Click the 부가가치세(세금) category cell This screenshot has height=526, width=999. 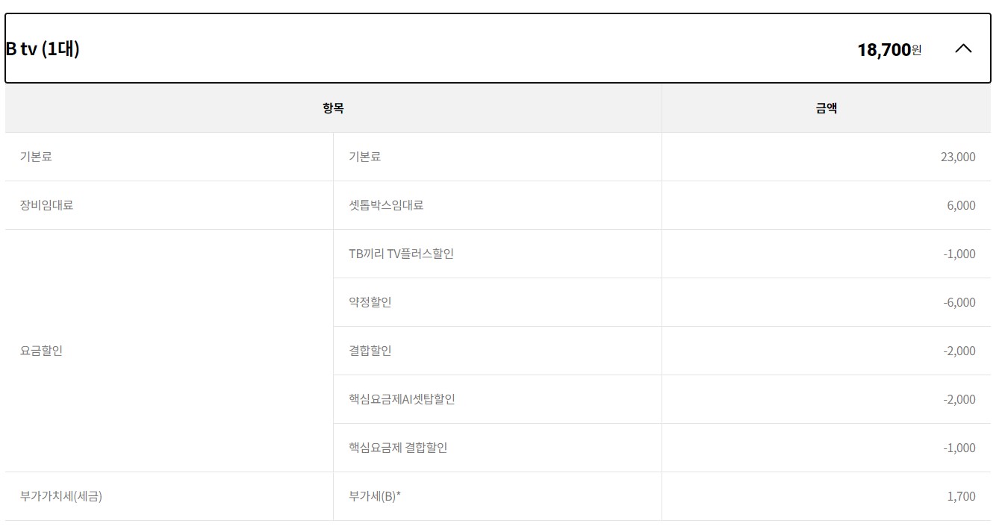tap(61, 496)
